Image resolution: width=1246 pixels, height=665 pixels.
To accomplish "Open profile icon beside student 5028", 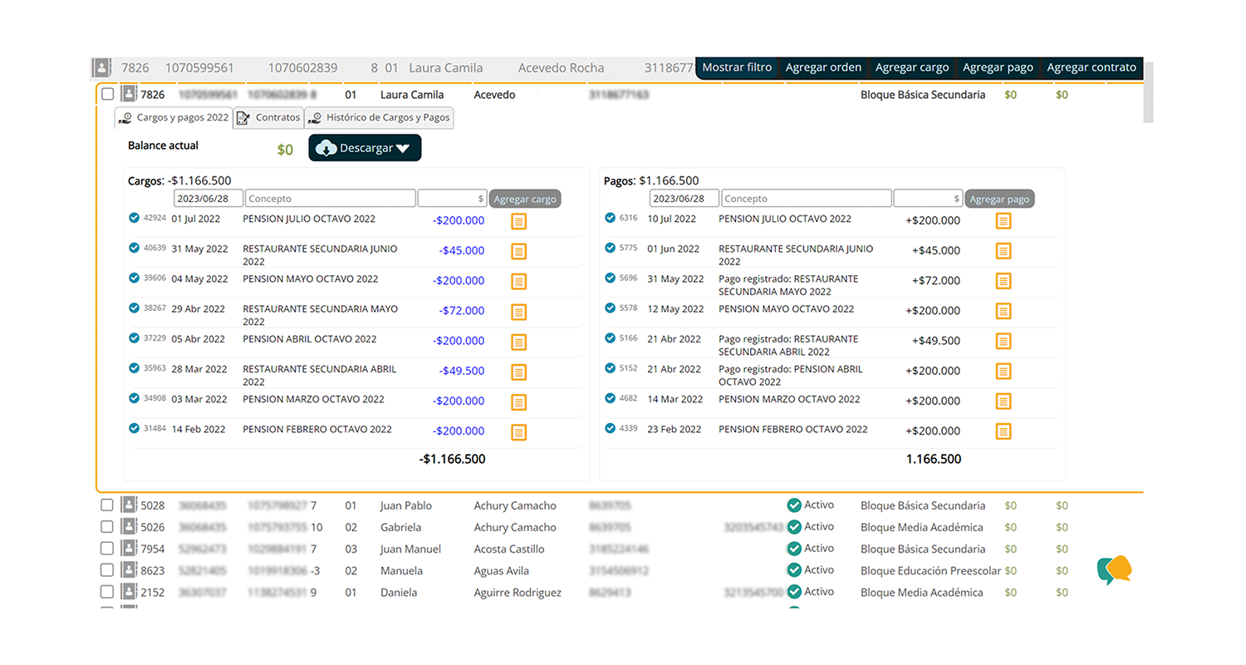I will tap(129, 505).
